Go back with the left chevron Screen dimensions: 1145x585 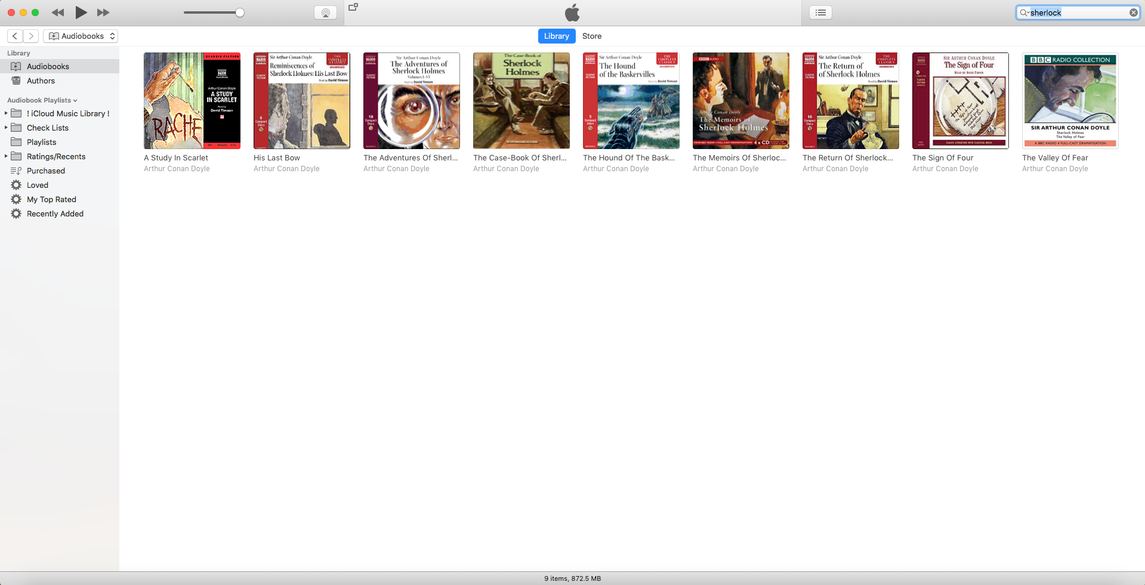pyautogui.click(x=16, y=36)
